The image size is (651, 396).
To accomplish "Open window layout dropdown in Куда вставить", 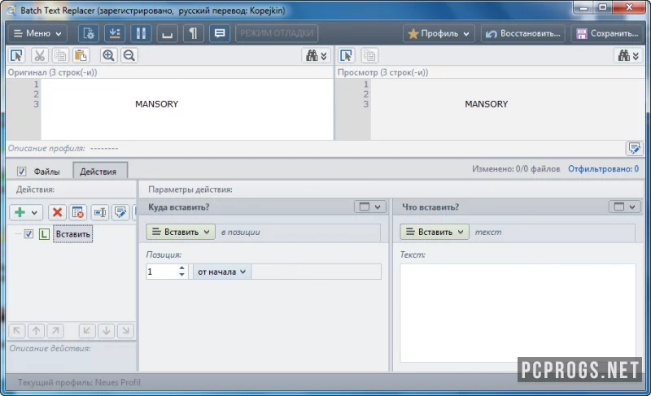I will point(370,207).
